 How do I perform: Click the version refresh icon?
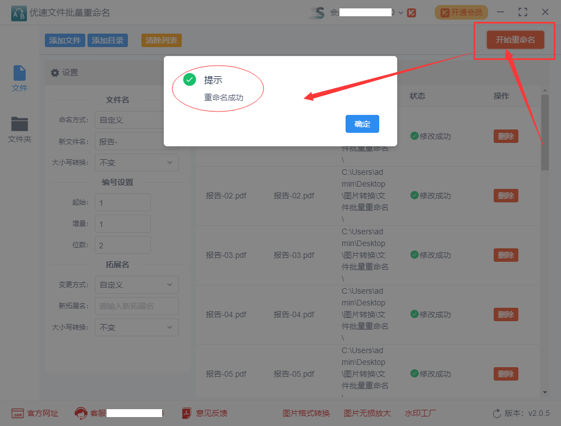(x=497, y=414)
